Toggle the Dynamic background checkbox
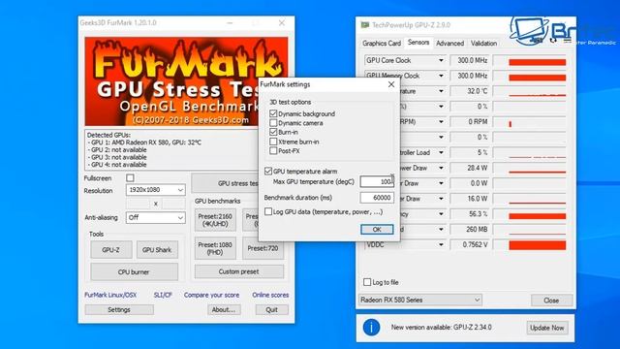 tap(273, 113)
